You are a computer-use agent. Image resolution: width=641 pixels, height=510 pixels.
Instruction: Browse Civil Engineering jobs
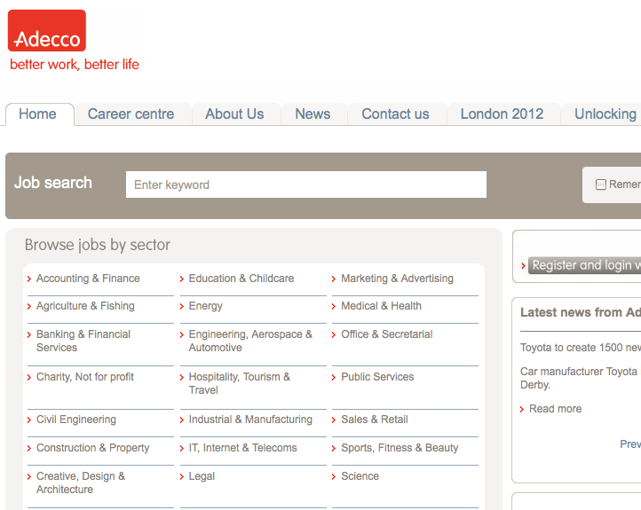tap(76, 420)
